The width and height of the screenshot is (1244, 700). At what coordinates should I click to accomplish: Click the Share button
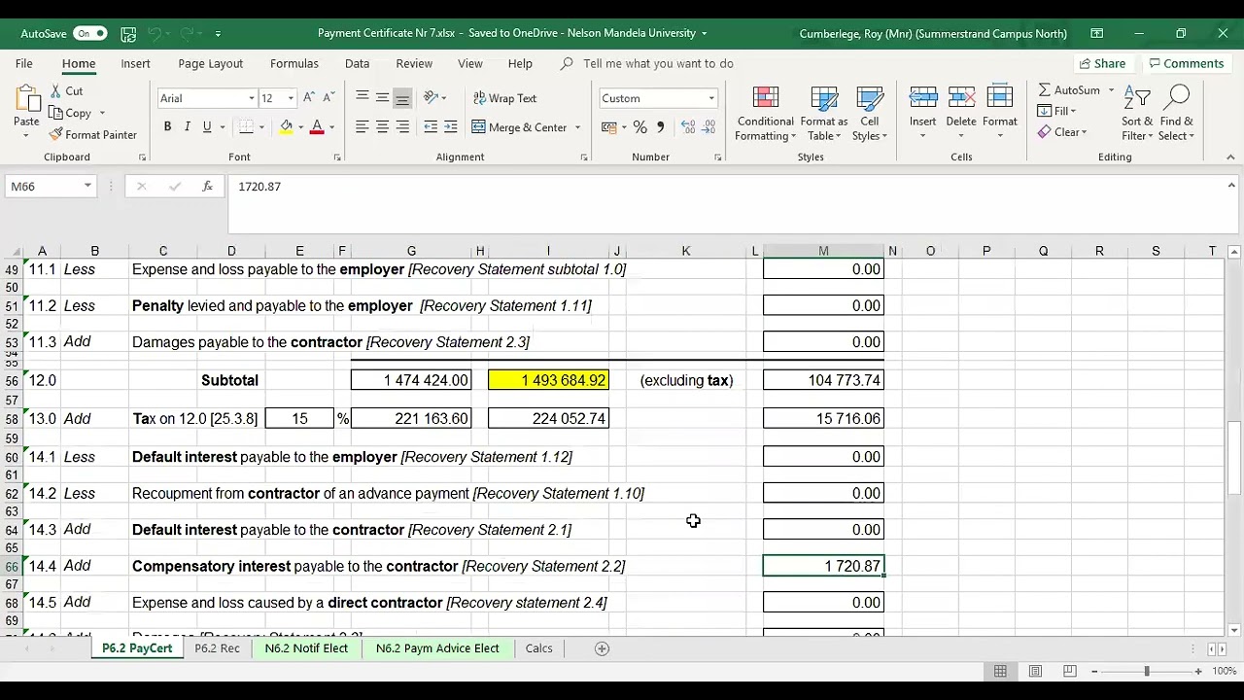point(1101,63)
